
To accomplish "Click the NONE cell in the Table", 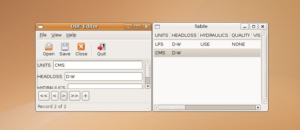I will point(238,44).
